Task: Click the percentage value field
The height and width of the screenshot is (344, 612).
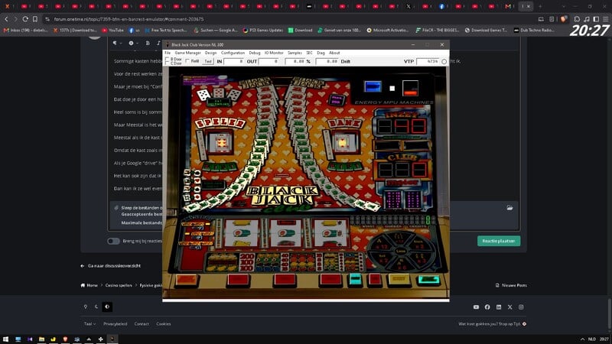Action: click(x=295, y=61)
